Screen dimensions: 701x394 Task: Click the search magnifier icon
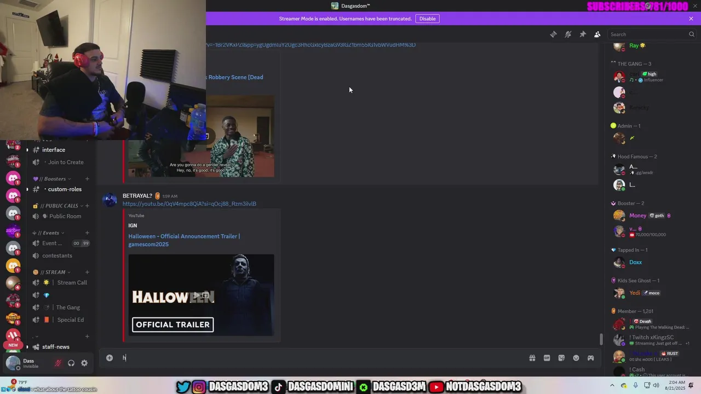point(692,34)
